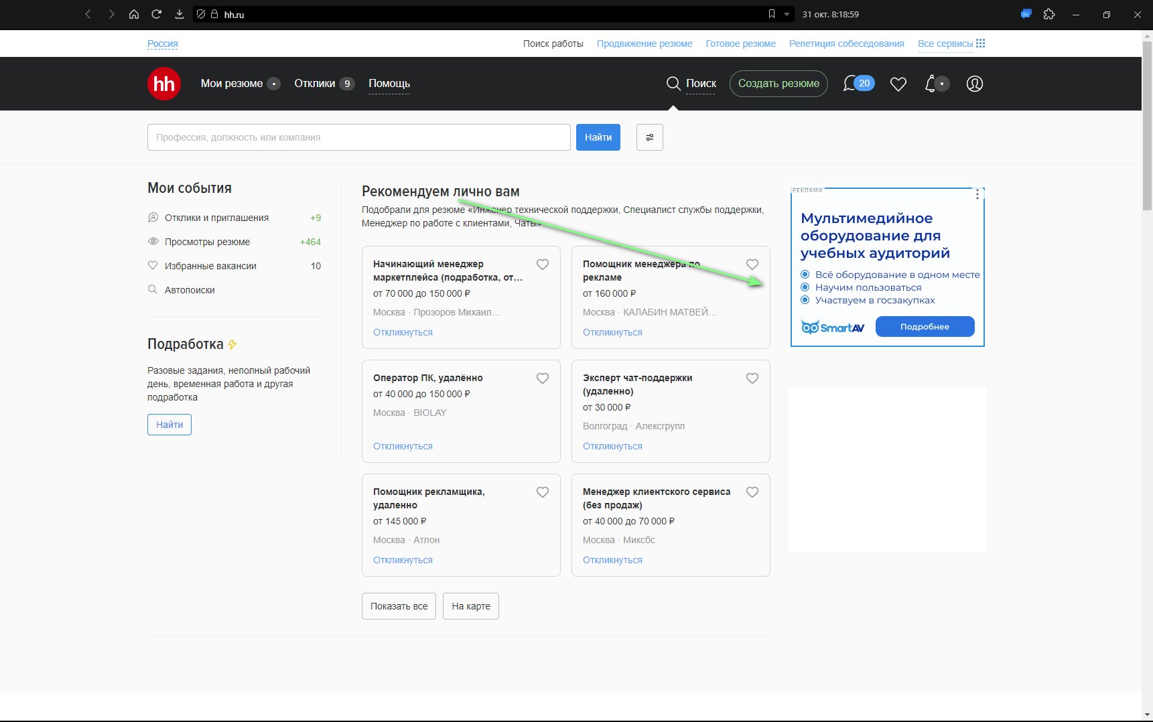Viewport: 1153px width, 722px height.
Task: Open notifications via the bell icon
Action: pos(932,84)
